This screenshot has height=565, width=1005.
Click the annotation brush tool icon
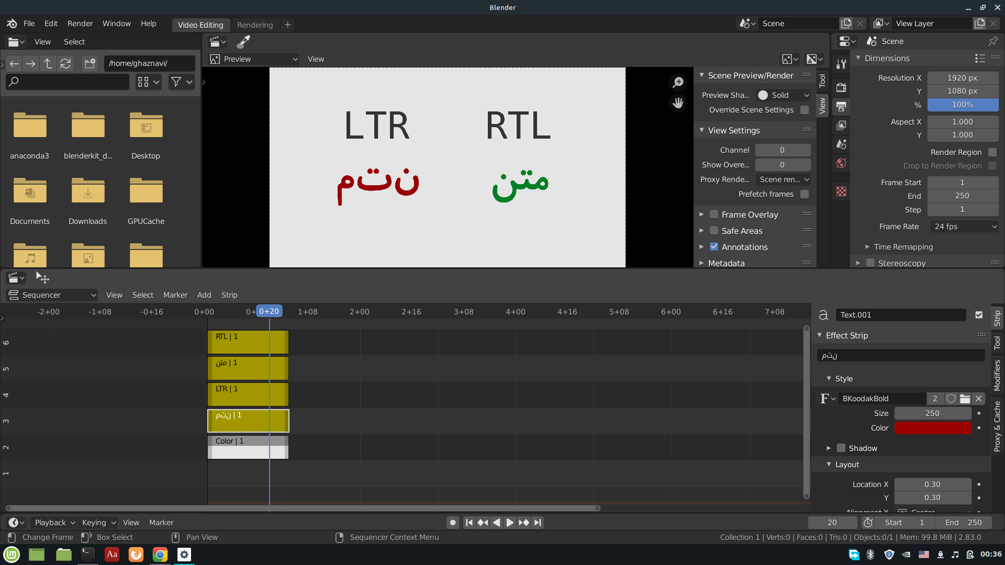tap(243, 42)
